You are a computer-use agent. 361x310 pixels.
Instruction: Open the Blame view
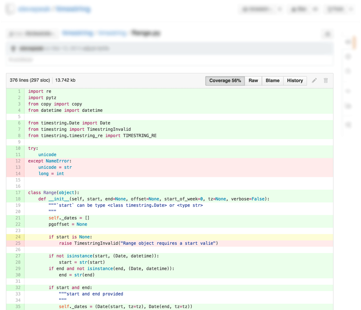click(x=273, y=81)
